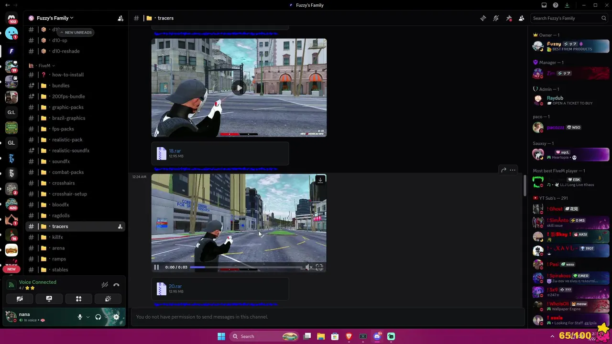Download video using corner download icon
Viewport: 612px width, 344px height.
pos(320,180)
